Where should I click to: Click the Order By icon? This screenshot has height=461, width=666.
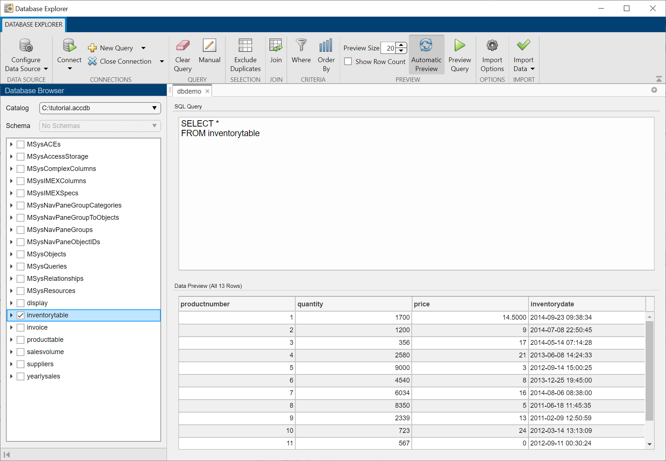click(x=326, y=46)
